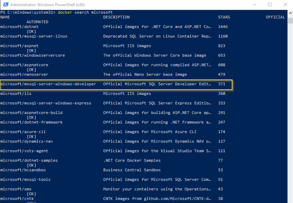Maximize the PowerShell window
Image resolution: width=293 pixels, height=203 pixels.
tap(269, 5)
